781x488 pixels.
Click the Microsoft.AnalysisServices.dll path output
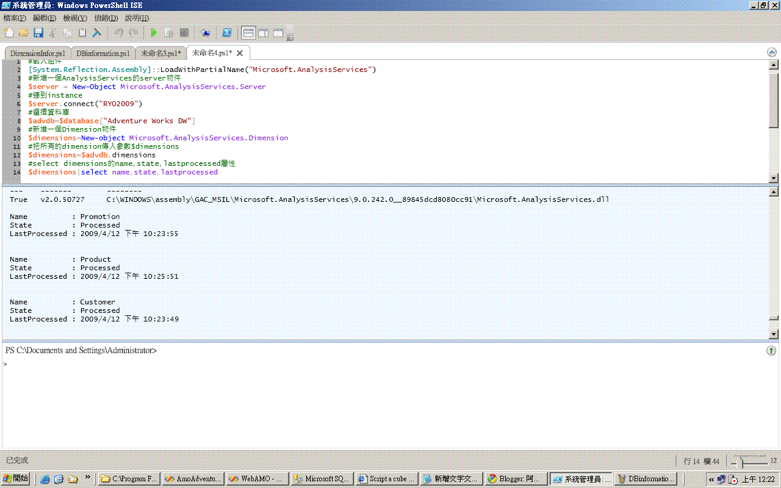click(x=358, y=199)
